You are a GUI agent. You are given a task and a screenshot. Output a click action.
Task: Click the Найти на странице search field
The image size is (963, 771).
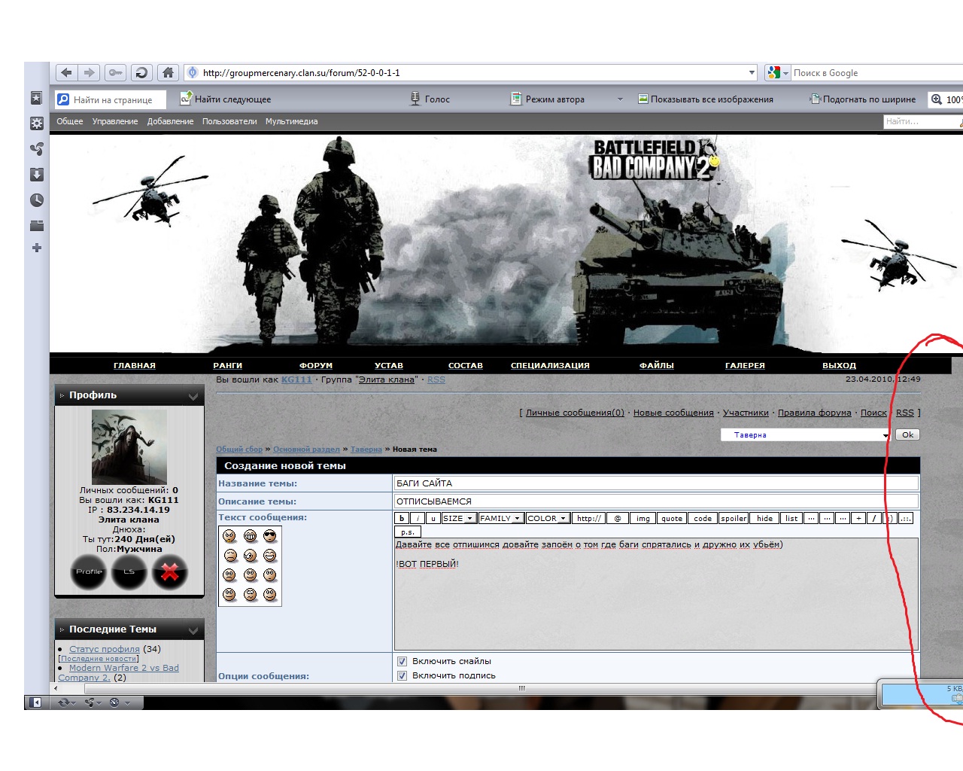point(112,99)
